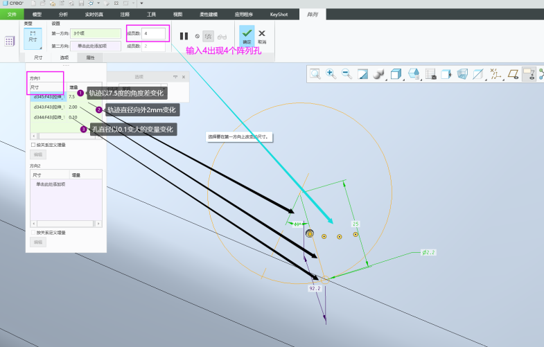Image resolution: width=544 pixels, height=347 pixels.
Task: Expand the quick access toolbar customize arrow
Action: 141,3
